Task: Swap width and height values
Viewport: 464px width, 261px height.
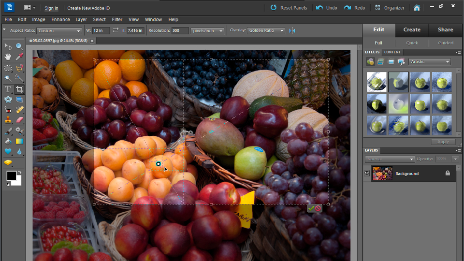Action: [x=116, y=30]
